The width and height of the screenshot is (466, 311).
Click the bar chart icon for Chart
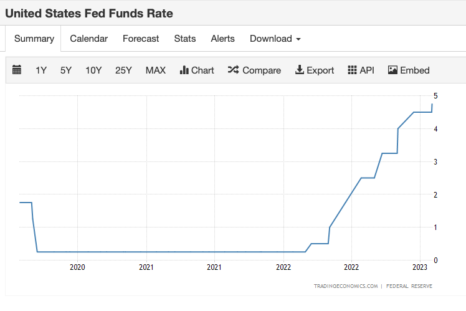tap(184, 70)
